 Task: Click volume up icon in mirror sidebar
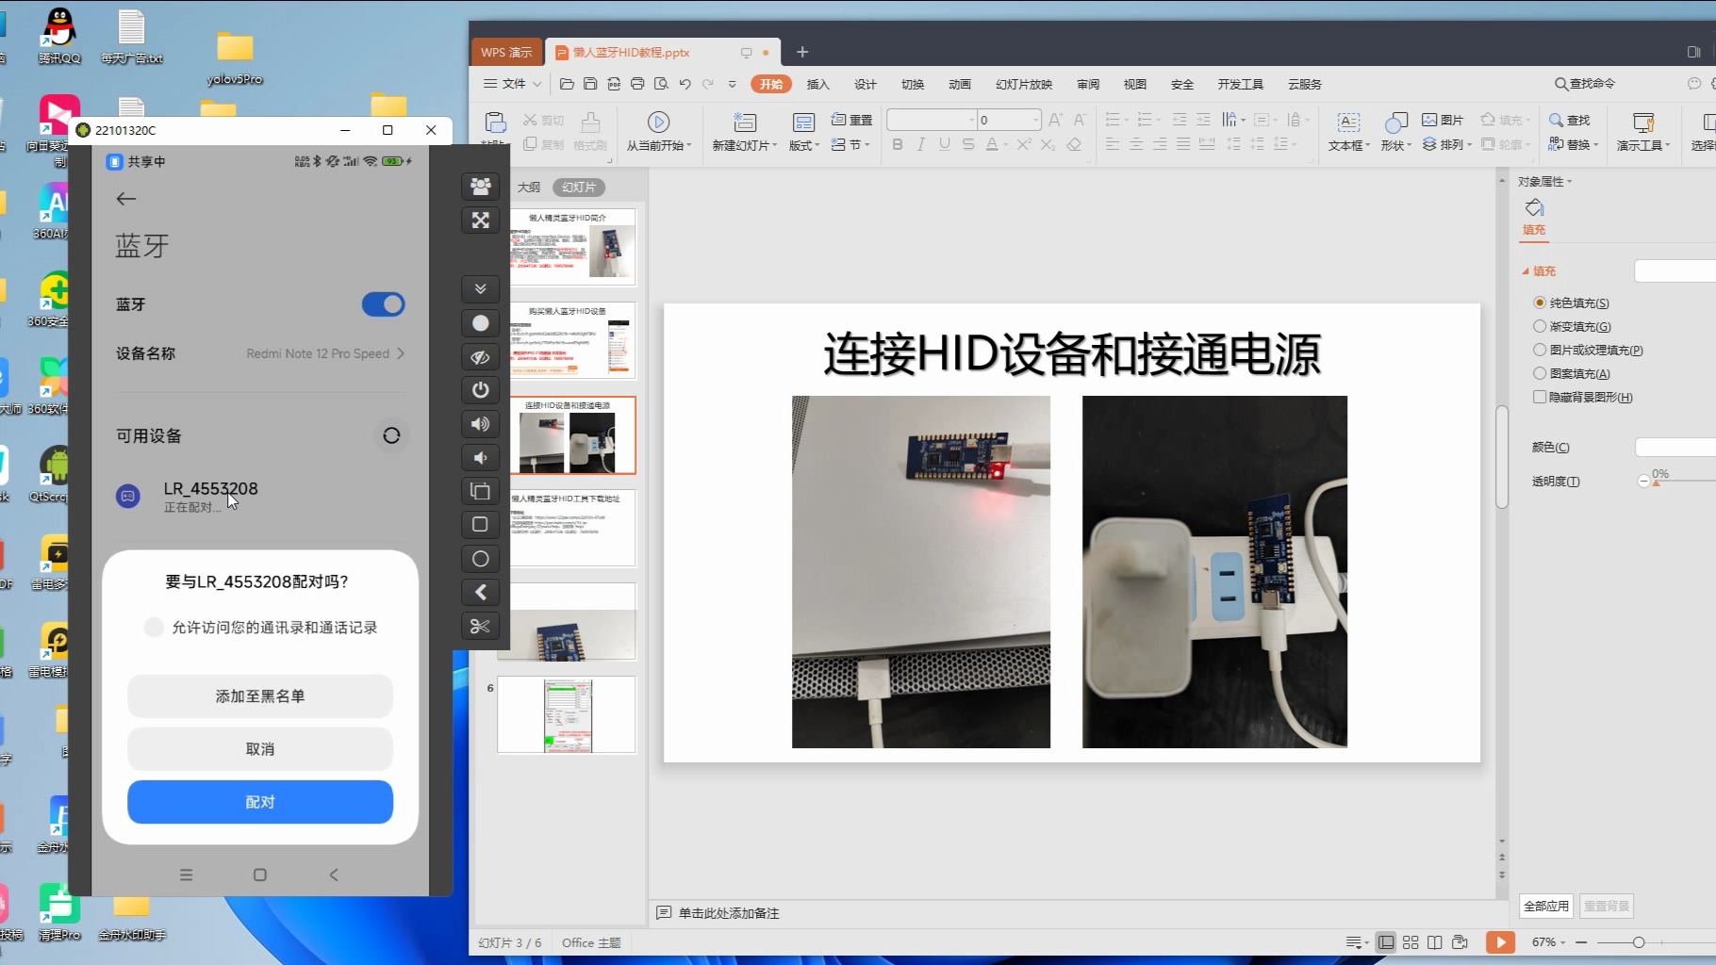(x=481, y=424)
